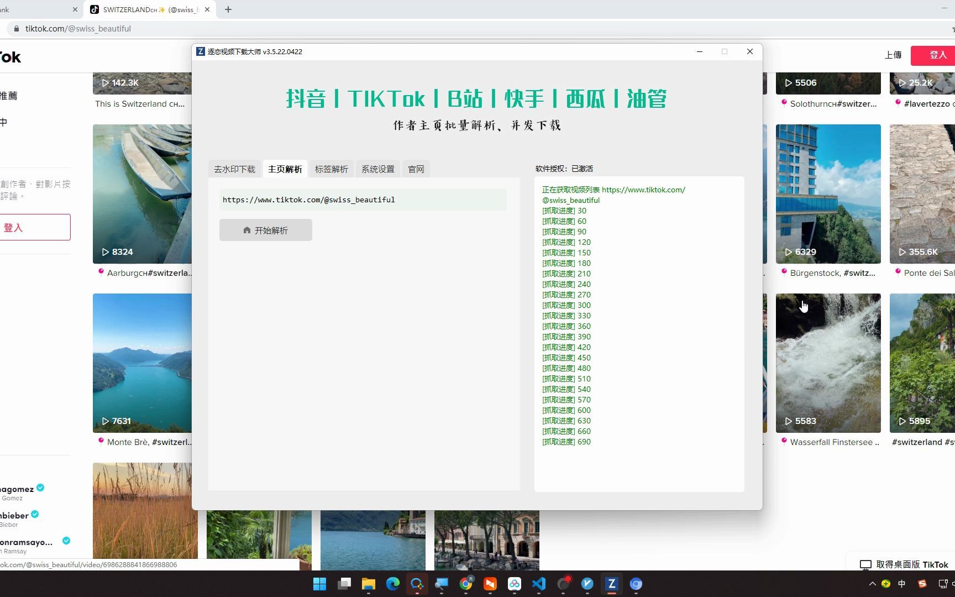Click the address bar lock icon
955x597 pixels.
(x=16, y=29)
